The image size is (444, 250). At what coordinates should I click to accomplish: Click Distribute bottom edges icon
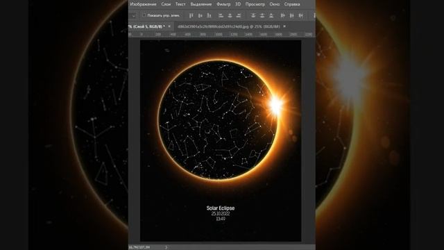271,15
